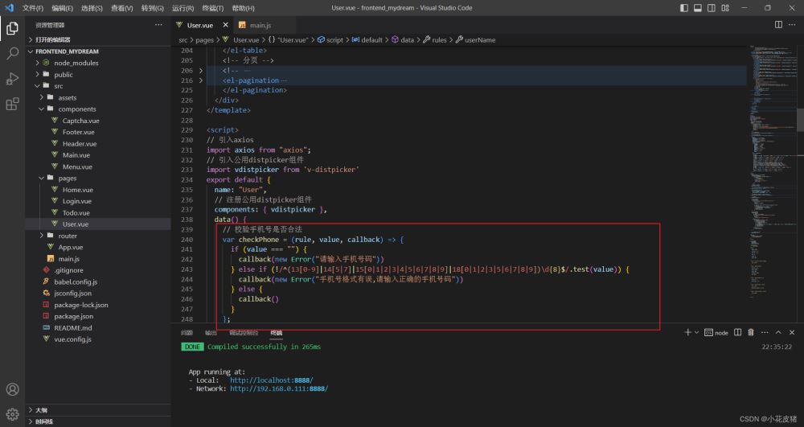Kill terminal with the trash icon
804x427 pixels.
coord(750,332)
